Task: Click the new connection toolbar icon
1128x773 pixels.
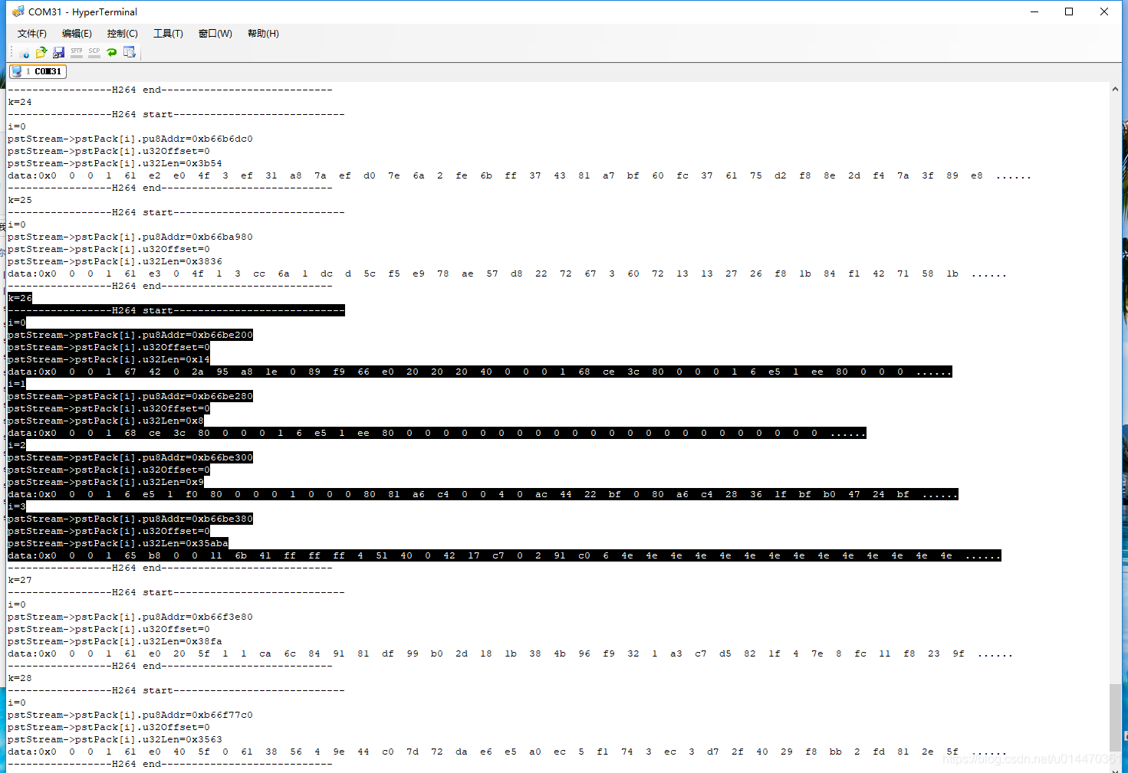Action: (x=25, y=53)
